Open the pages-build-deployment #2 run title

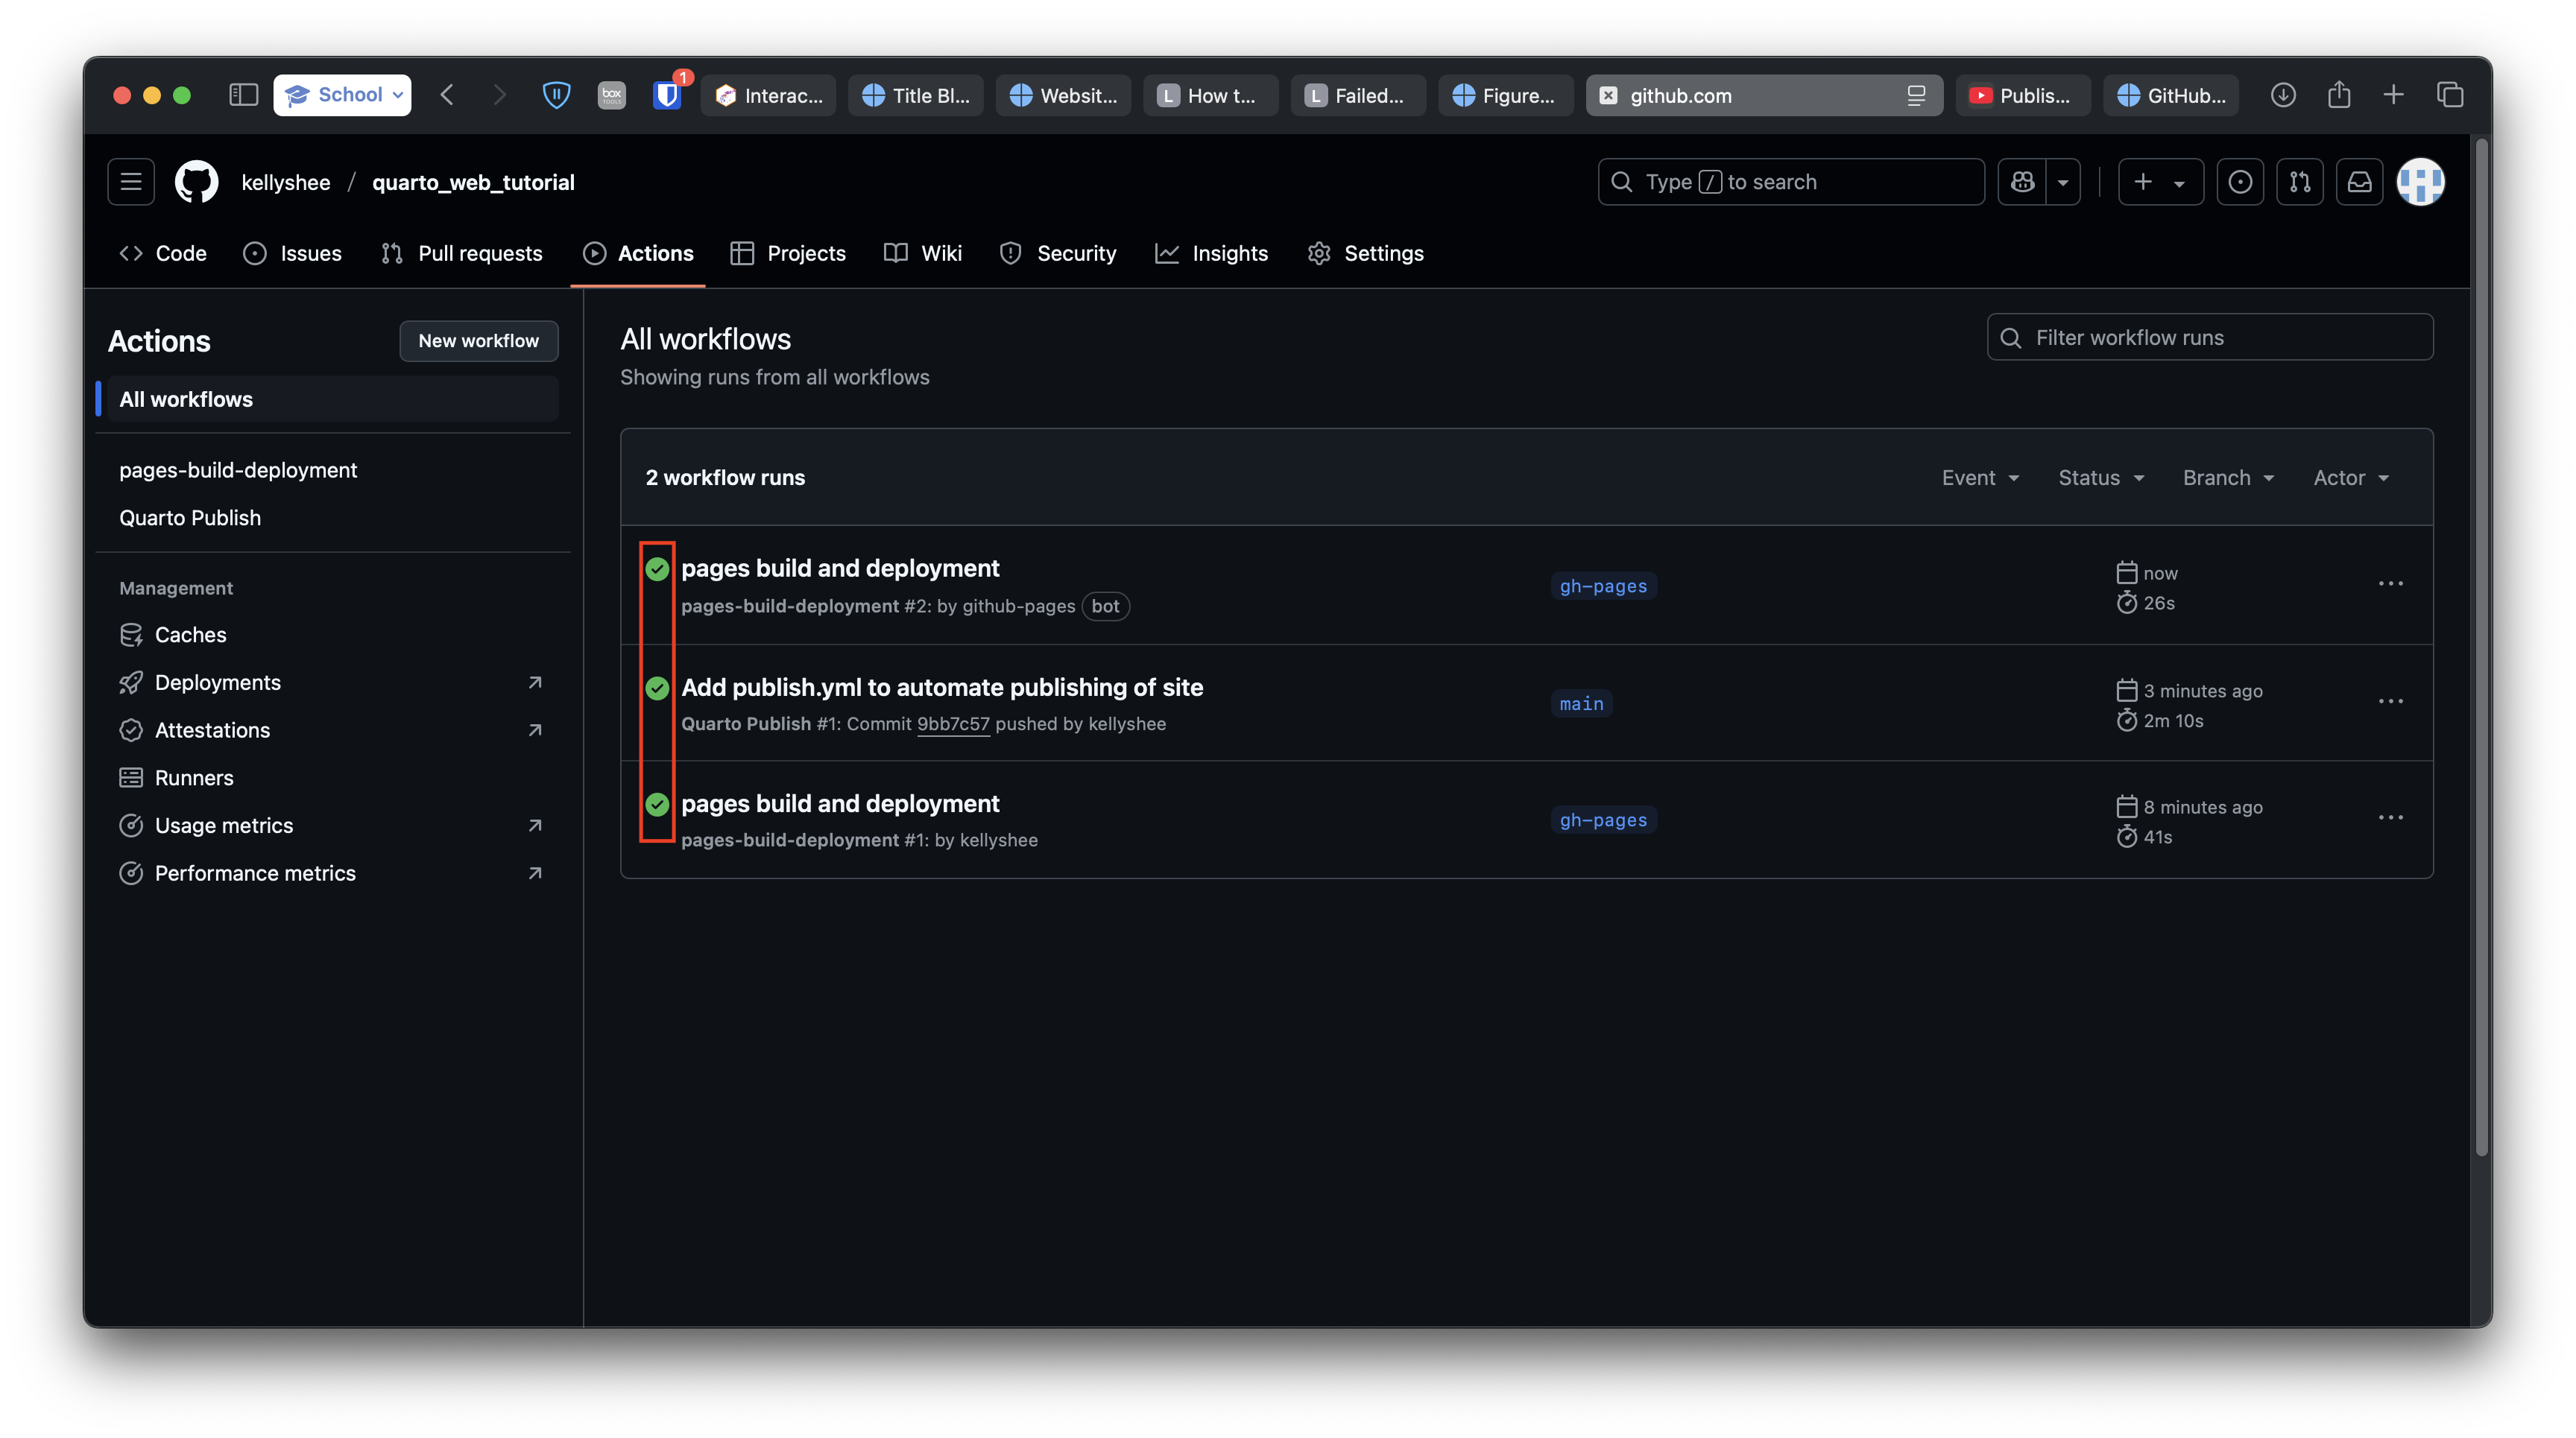click(840, 568)
